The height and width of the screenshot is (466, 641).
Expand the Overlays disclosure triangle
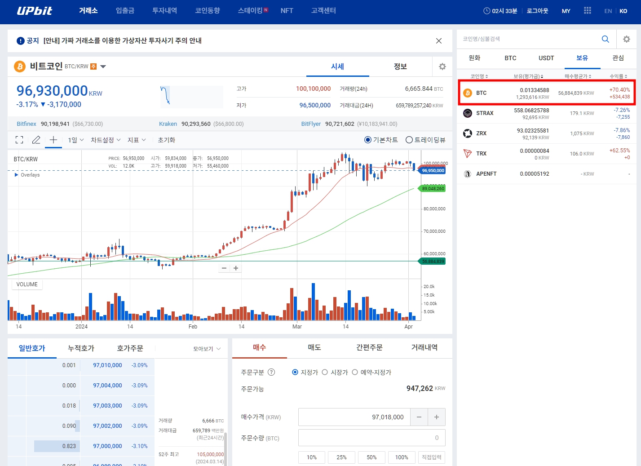17,175
